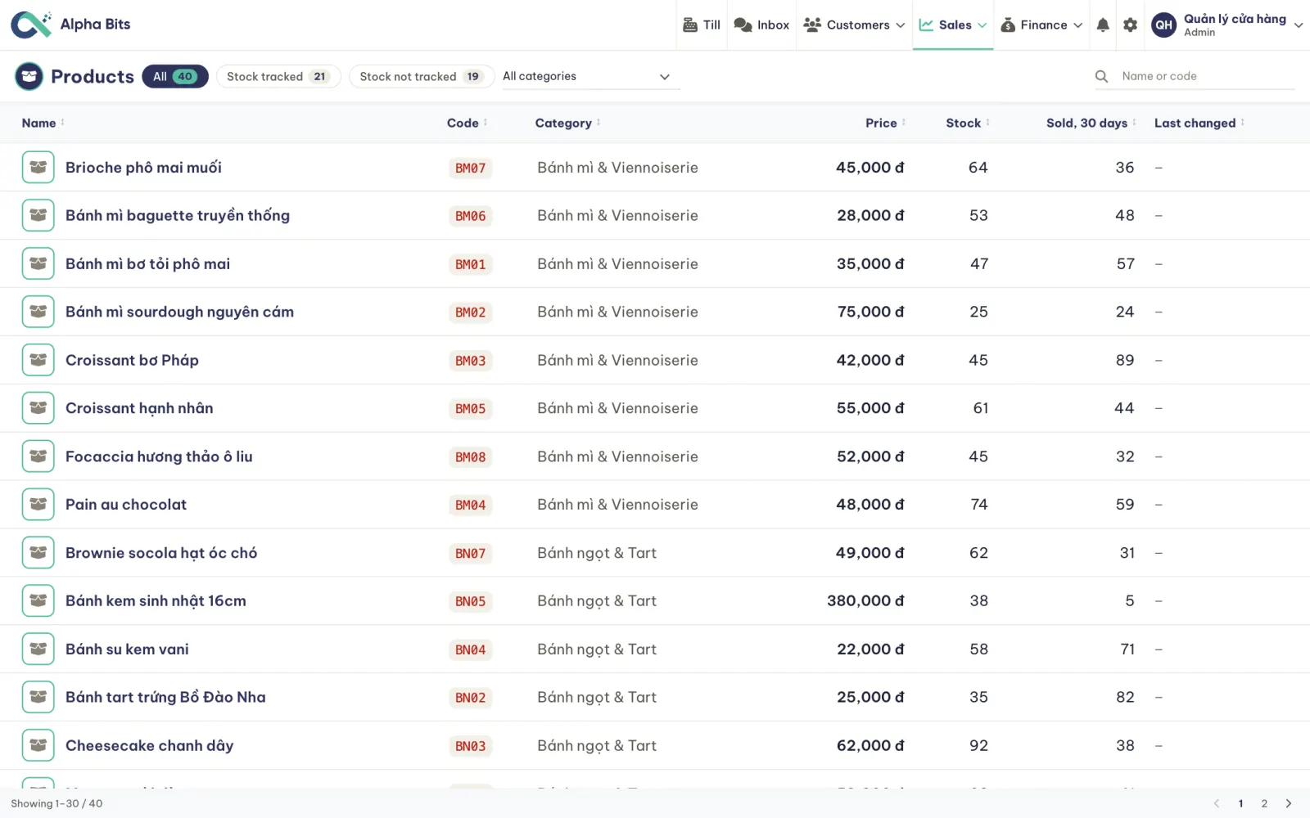Sort by Name column

coord(43,123)
